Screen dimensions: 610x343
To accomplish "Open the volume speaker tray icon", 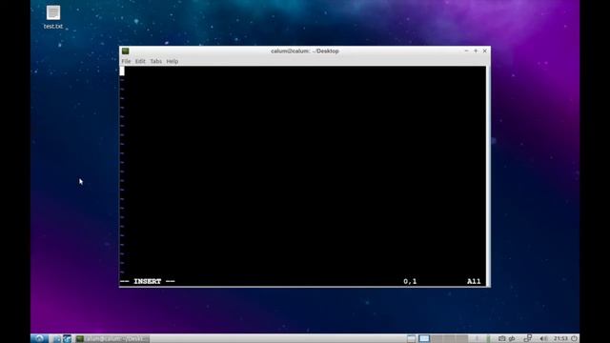I will (543, 339).
